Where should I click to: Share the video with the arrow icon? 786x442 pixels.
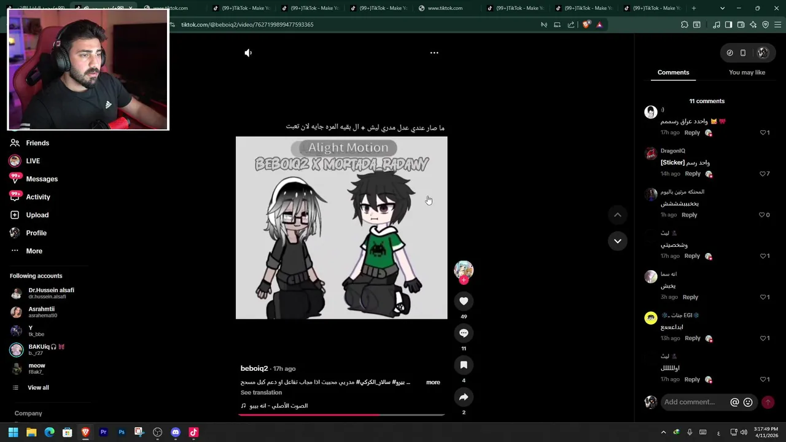click(464, 397)
